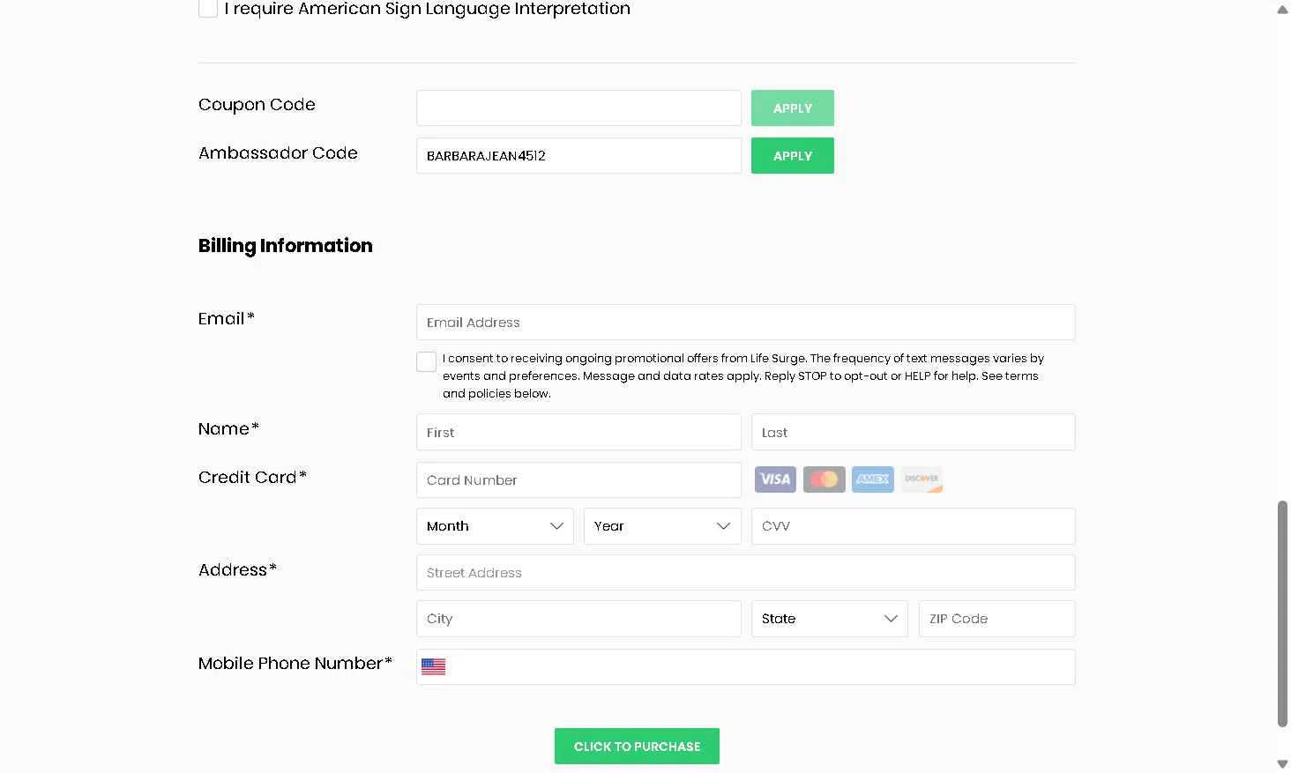Click the scrollbar down arrow
Viewport: 1291px width, 773px height.
point(1282,763)
